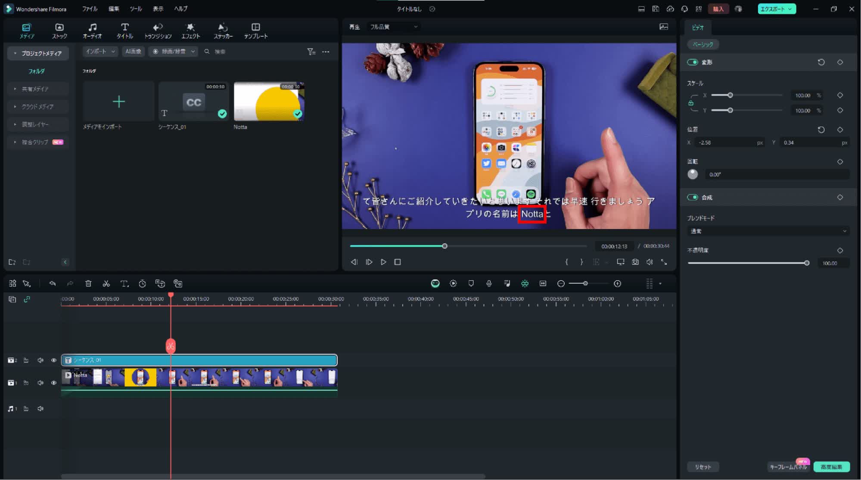Click the Export button

pyautogui.click(x=777, y=9)
